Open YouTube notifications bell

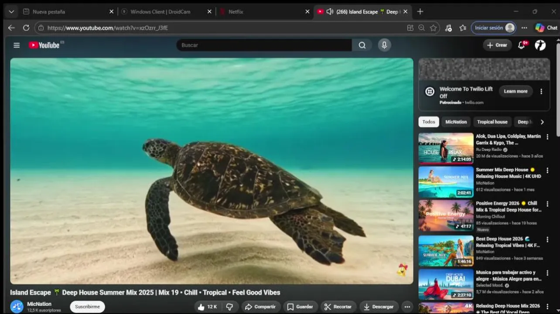(522, 45)
